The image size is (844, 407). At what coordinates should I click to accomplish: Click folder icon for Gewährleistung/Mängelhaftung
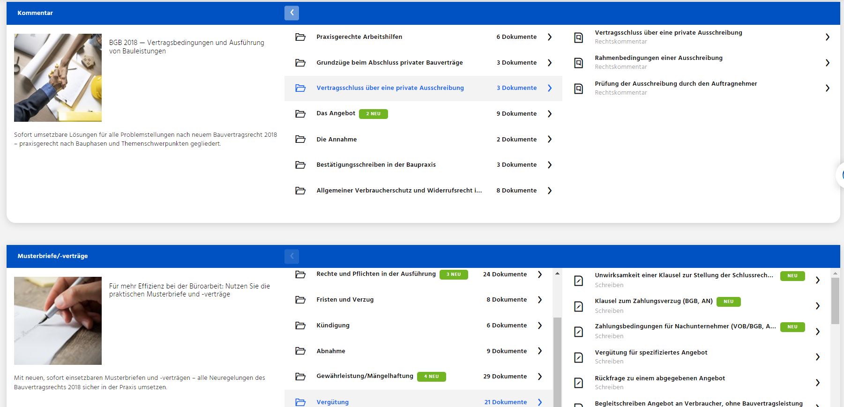(x=300, y=377)
